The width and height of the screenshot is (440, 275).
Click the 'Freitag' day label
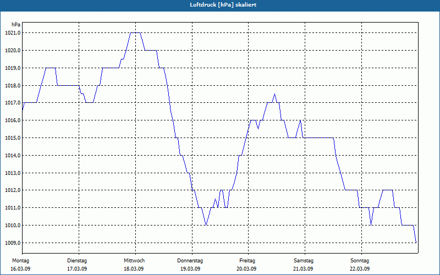pyautogui.click(x=247, y=261)
